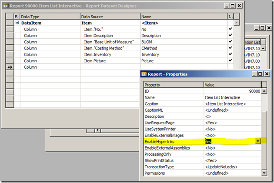Toggle Include Caption checkbox for CMethod column
Image resolution: width=274 pixels, height=183 pixels.
click(231, 48)
